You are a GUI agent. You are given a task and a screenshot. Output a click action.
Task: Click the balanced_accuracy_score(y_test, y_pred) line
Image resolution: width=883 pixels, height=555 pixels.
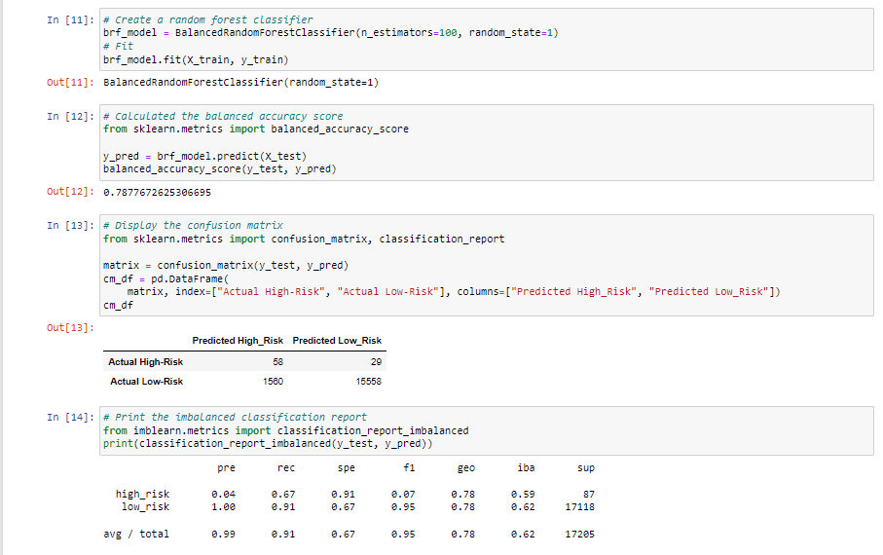tap(220, 169)
